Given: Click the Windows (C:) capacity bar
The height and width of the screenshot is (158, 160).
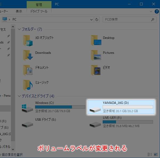Looking at the screenshot, I should (60, 107).
